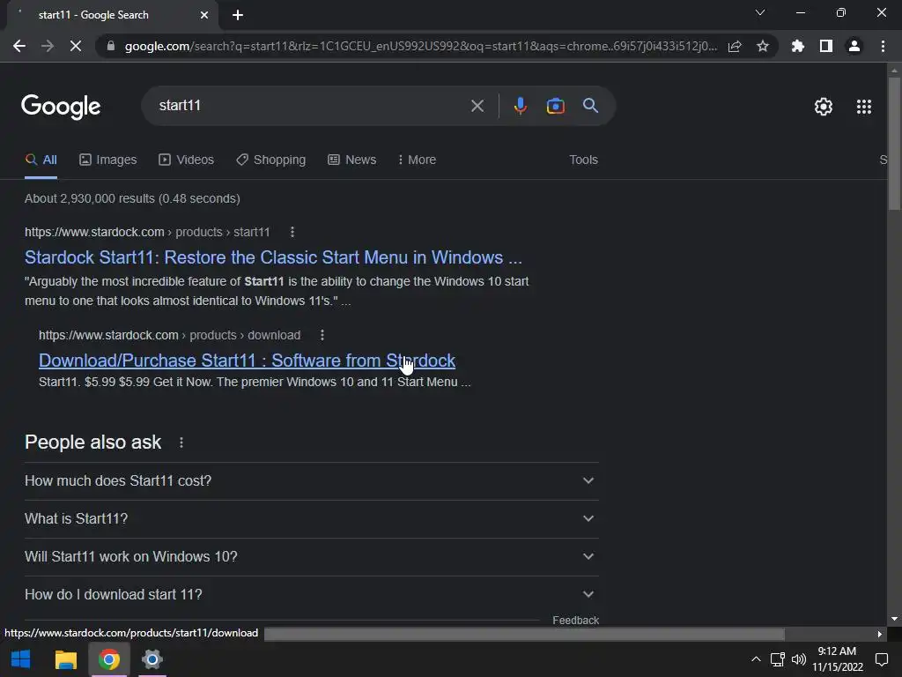Switch to the Images tab
This screenshot has width=902, height=677.
[x=108, y=160]
